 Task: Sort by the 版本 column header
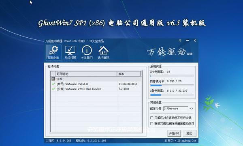click(x=129, y=74)
